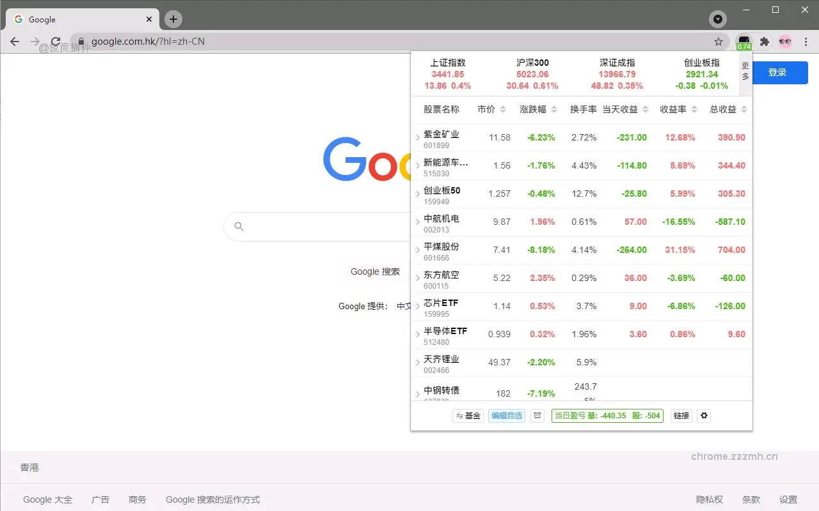Click the blue 登录 sign-in button

tap(778, 72)
